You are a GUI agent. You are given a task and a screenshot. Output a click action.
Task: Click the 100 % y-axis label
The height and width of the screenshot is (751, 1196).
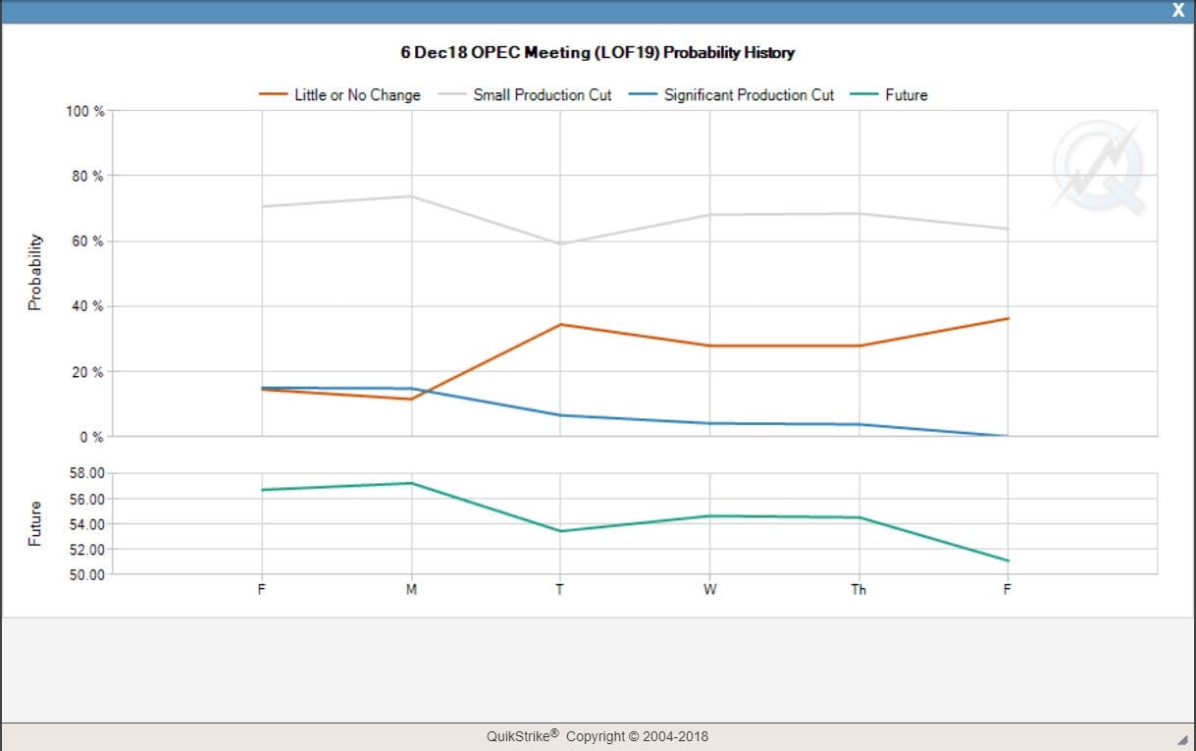tap(84, 111)
